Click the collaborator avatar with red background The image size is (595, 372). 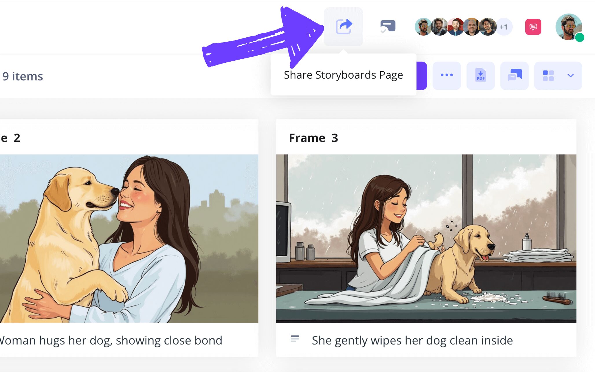[455, 27]
